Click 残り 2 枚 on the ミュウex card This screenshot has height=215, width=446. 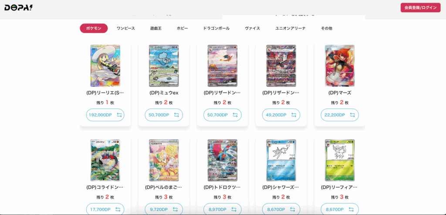(x=164, y=103)
